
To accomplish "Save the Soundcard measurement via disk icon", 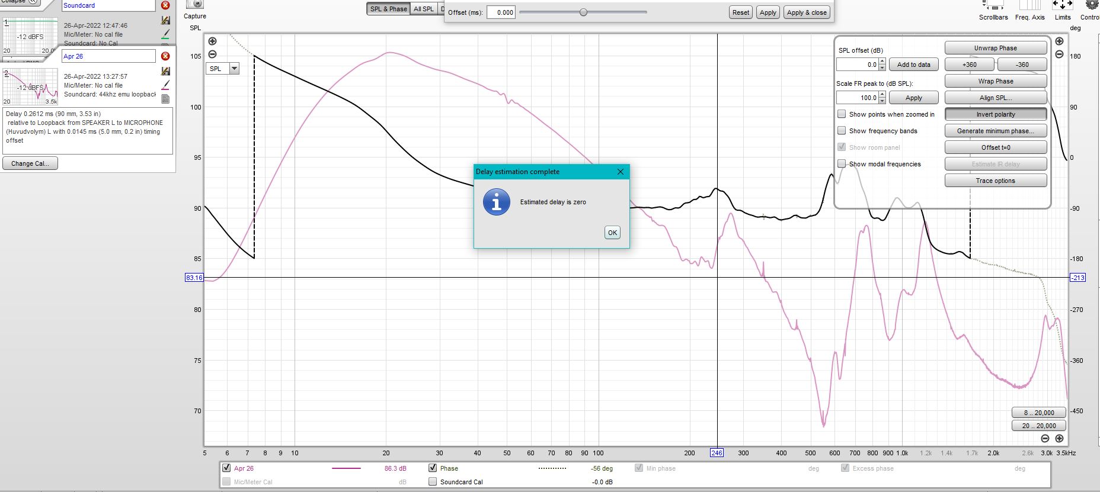I will click(x=165, y=20).
